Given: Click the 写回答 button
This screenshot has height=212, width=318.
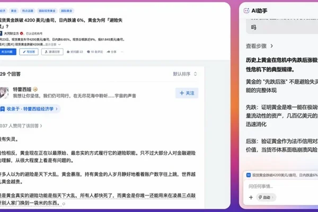Looking at the screenshot, I should [29, 52].
